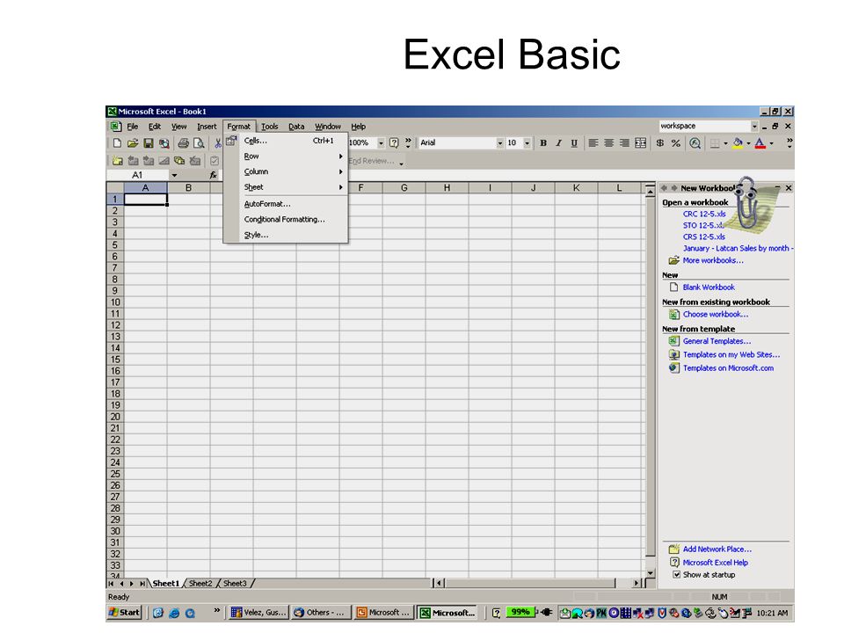Create a Blank Workbook
844x633 pixels.
[x=709, y=287]
